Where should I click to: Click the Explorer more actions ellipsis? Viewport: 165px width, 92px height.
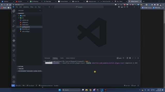pos(40,10)
